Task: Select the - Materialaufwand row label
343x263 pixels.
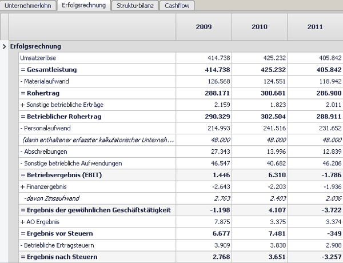Action: tap(45, 81)
